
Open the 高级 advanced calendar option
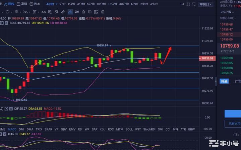pos(22,4)
